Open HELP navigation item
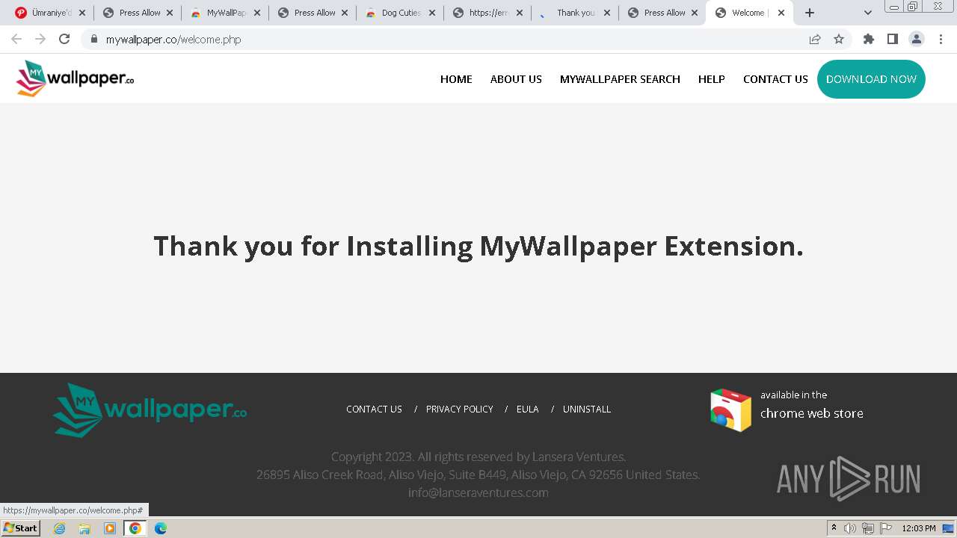The width and height of the screenshot is (957, 538). (712, 79)
